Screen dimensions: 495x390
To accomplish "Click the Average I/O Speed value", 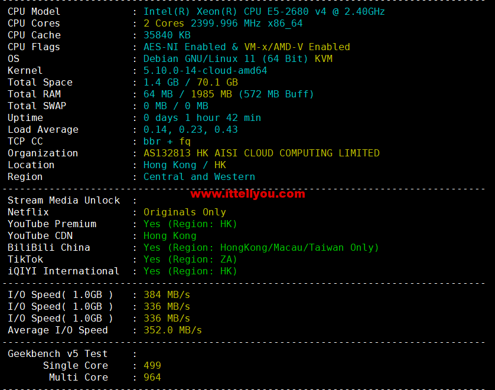I will (172, 330).
